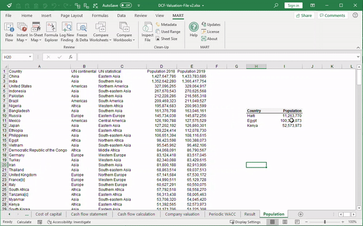Check for MART Updates
Viewport: 363px width, 226px height.
tap(211, 25)
